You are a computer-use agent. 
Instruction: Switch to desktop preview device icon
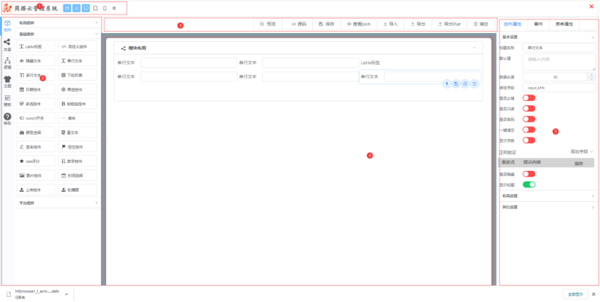(x=86, y=8)
